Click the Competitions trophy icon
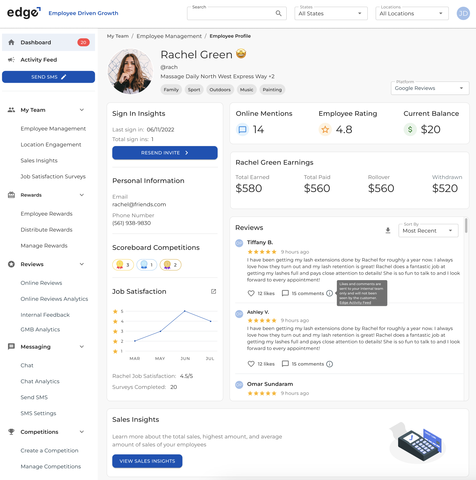 coord(11,431)
